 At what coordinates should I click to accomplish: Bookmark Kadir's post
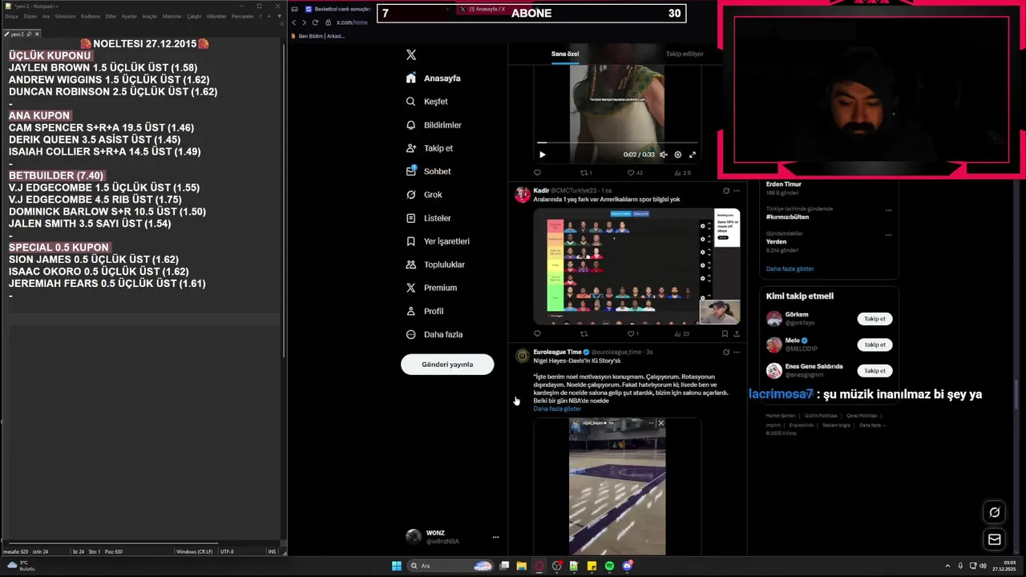coord(725,333)
